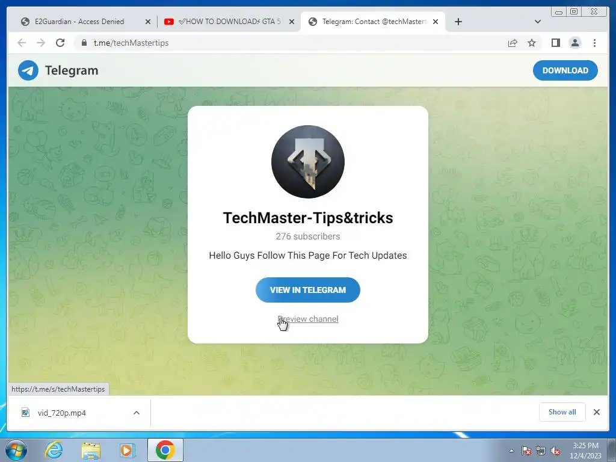The height and width of the screenshot is (462, 616).
Task: Click the 276 subscribers text
Action: pos(308,236)
